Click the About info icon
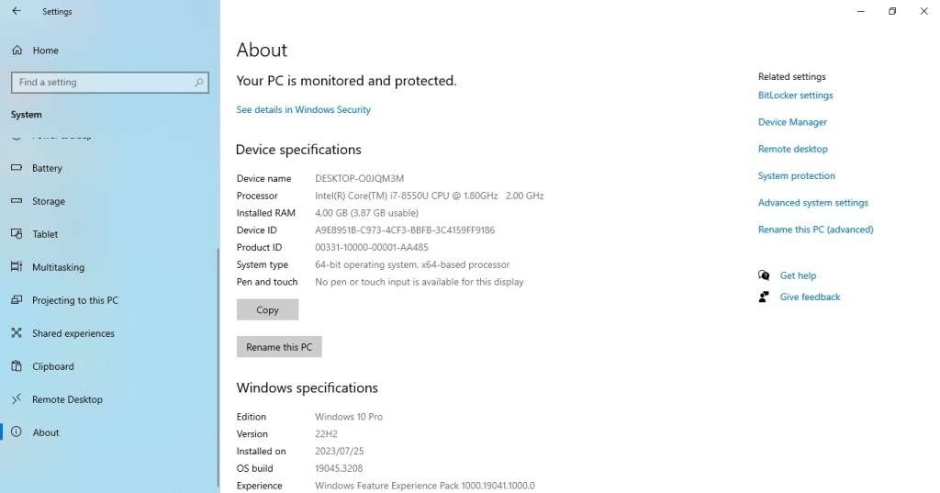Screen dimensions: 940x493 tap(17, 431)
